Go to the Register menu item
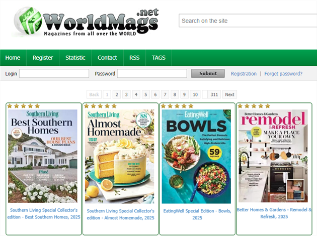The width and height of the screenshot is (317, 236). pos(43,58)
